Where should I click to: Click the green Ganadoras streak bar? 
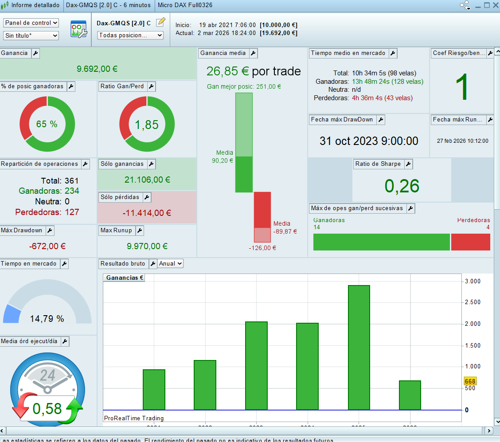(381, 242)
